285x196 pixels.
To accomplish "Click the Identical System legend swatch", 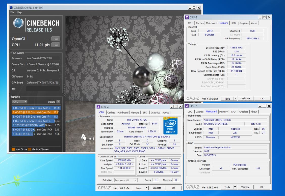I will tap(30, 149).
